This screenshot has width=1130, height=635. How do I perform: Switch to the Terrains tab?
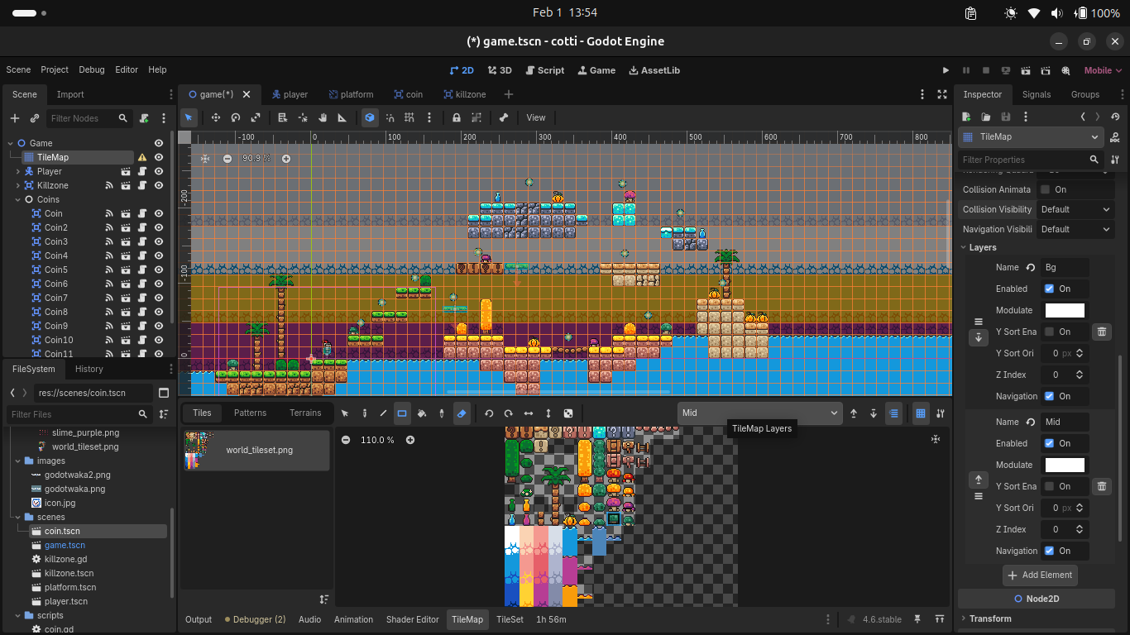pos(304,413)
